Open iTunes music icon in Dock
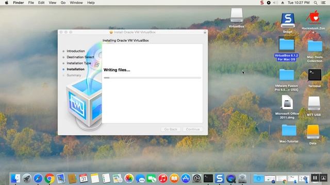 pos(163,178)
